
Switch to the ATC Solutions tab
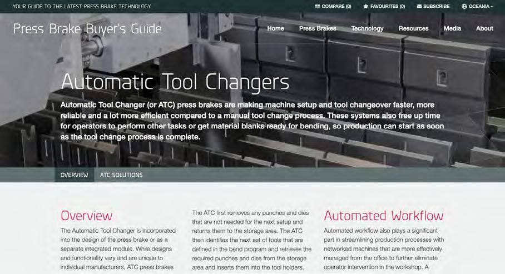121,175
